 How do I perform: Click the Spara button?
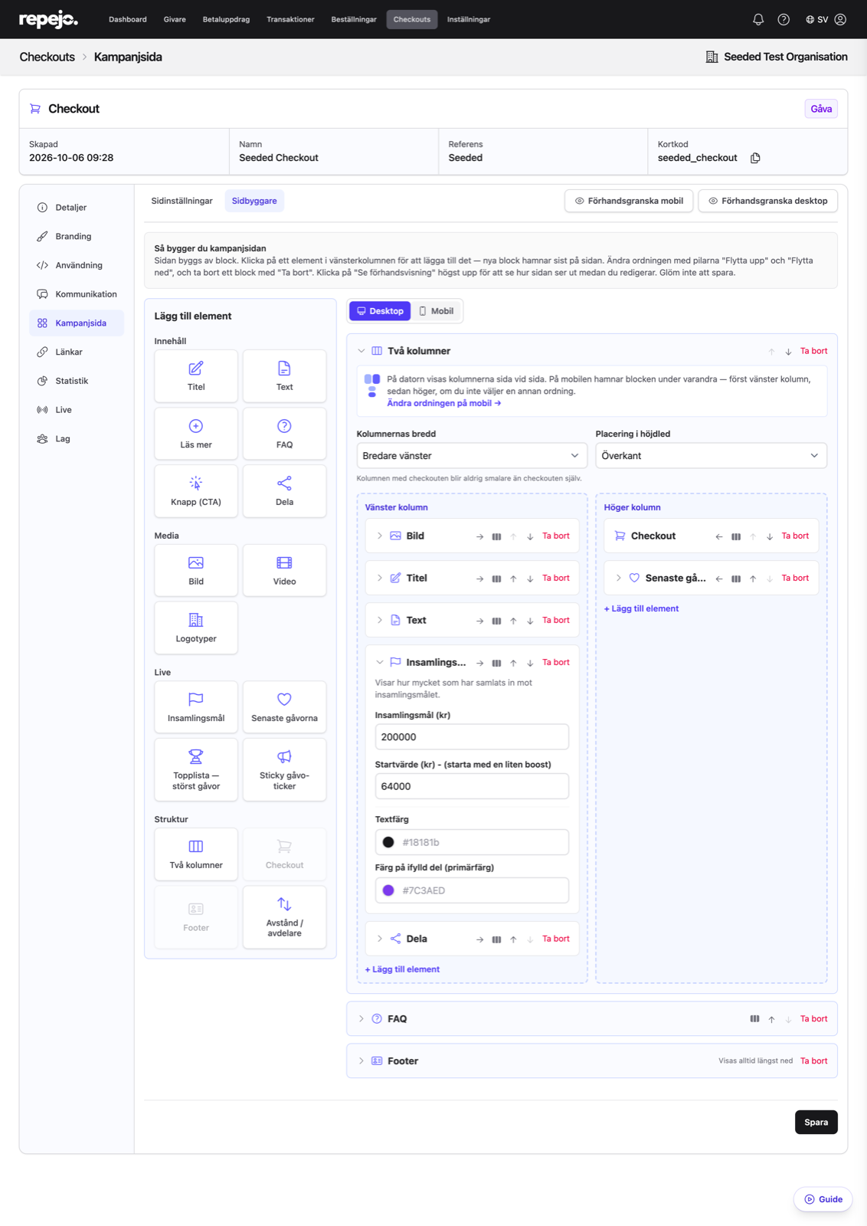[x=816, y=1123]
